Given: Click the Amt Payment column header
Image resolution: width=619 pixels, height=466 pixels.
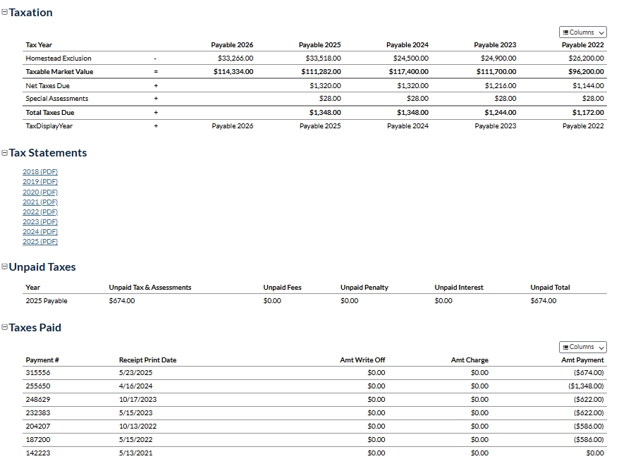Looking at the screenshot, I should [582, 360].
